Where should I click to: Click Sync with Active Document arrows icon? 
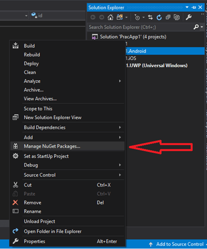(150, 17)
